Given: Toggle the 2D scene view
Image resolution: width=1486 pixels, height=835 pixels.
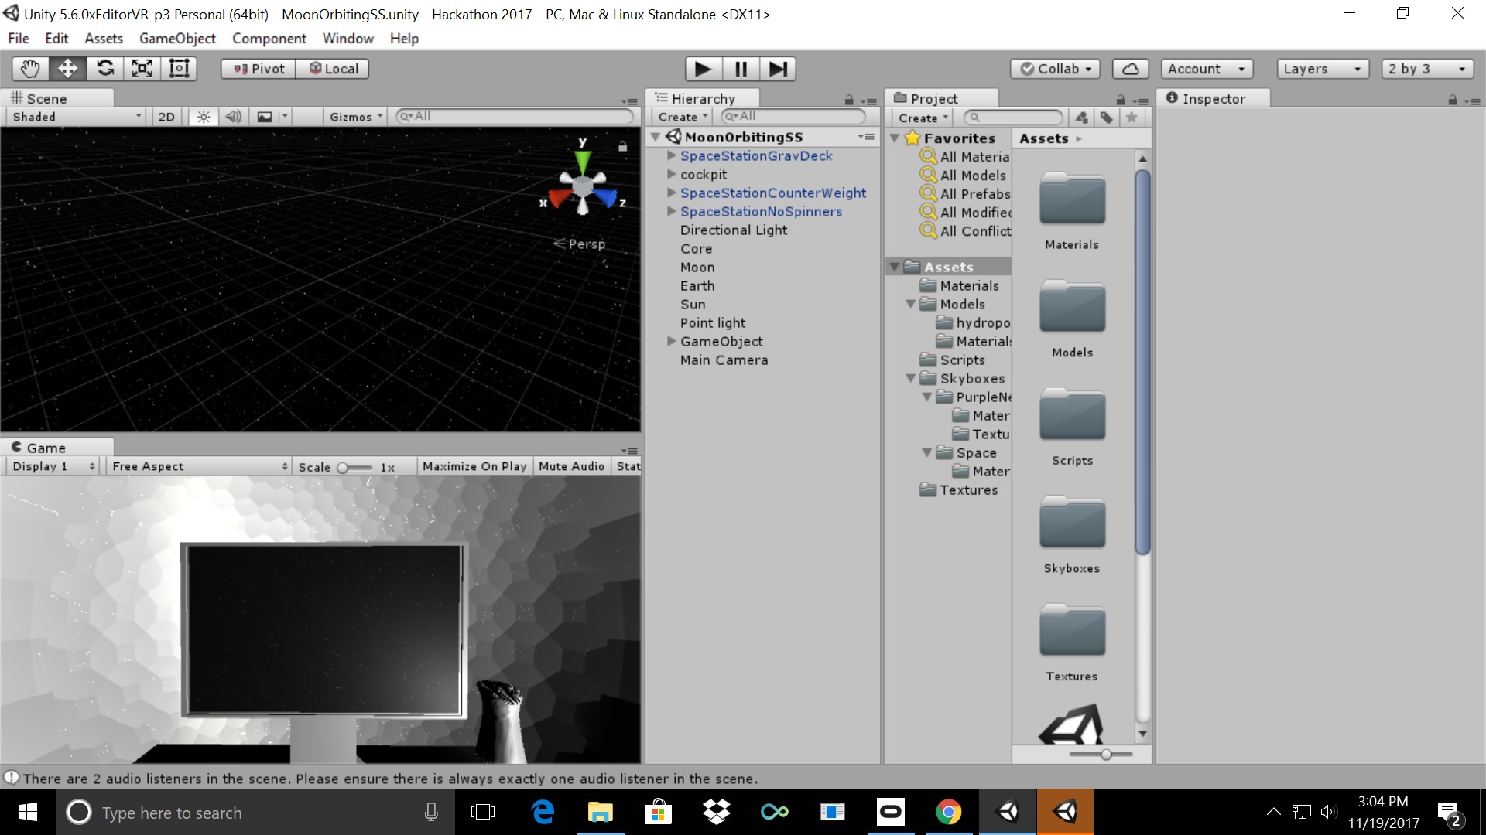Looking at the screenshot, I should point(166,117).
